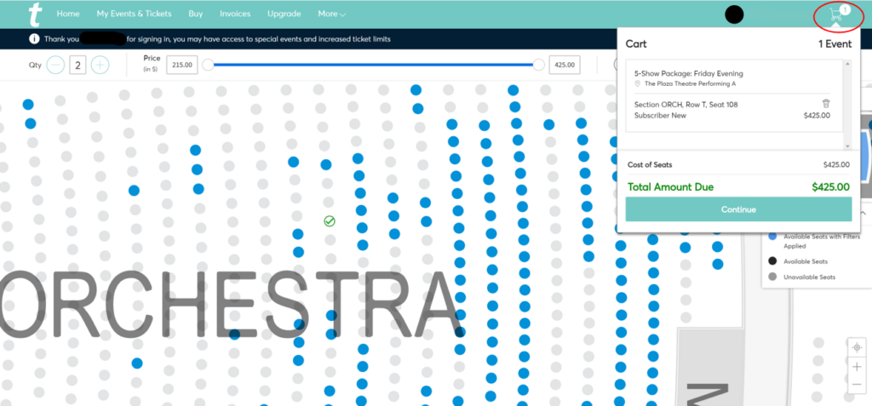
Task: Click the minimum price field showing 215.00
Action: [x=181, y=65]
